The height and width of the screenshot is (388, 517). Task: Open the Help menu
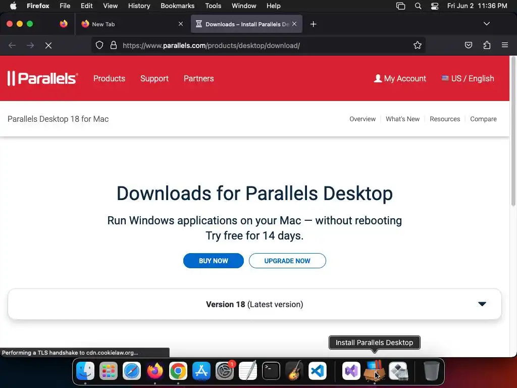tap(273, 6)
